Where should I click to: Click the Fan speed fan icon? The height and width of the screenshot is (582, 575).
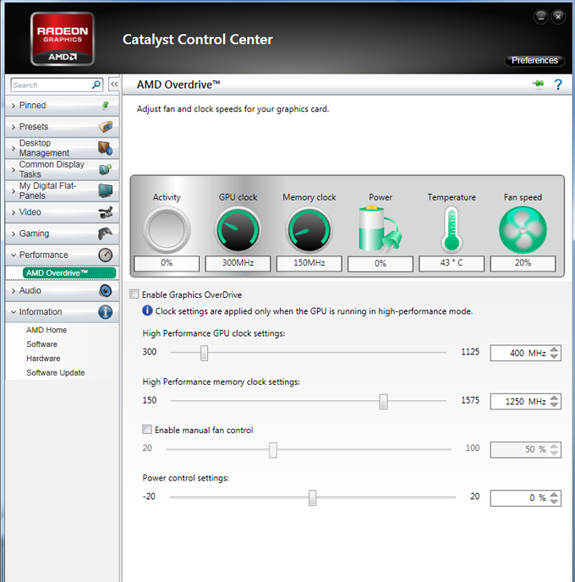[x=523, y=230]
